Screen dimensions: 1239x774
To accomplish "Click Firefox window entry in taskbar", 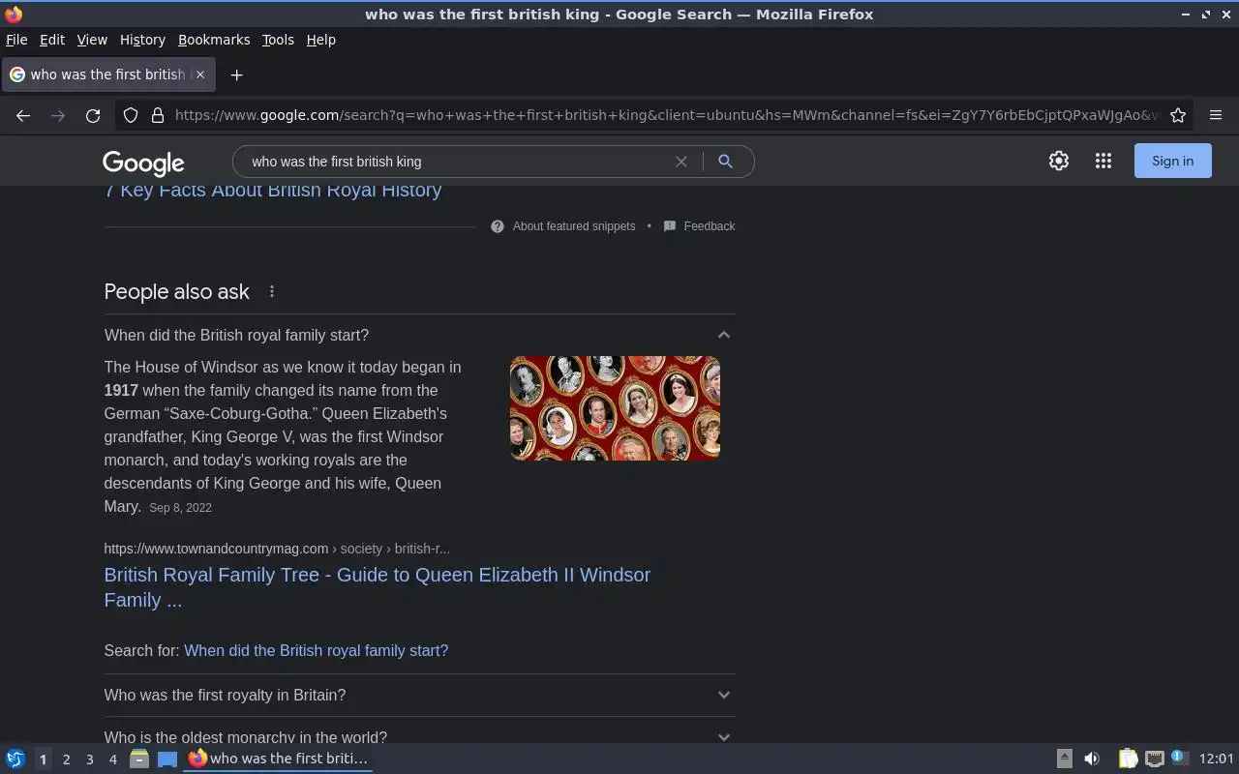I will click(278, 759).
